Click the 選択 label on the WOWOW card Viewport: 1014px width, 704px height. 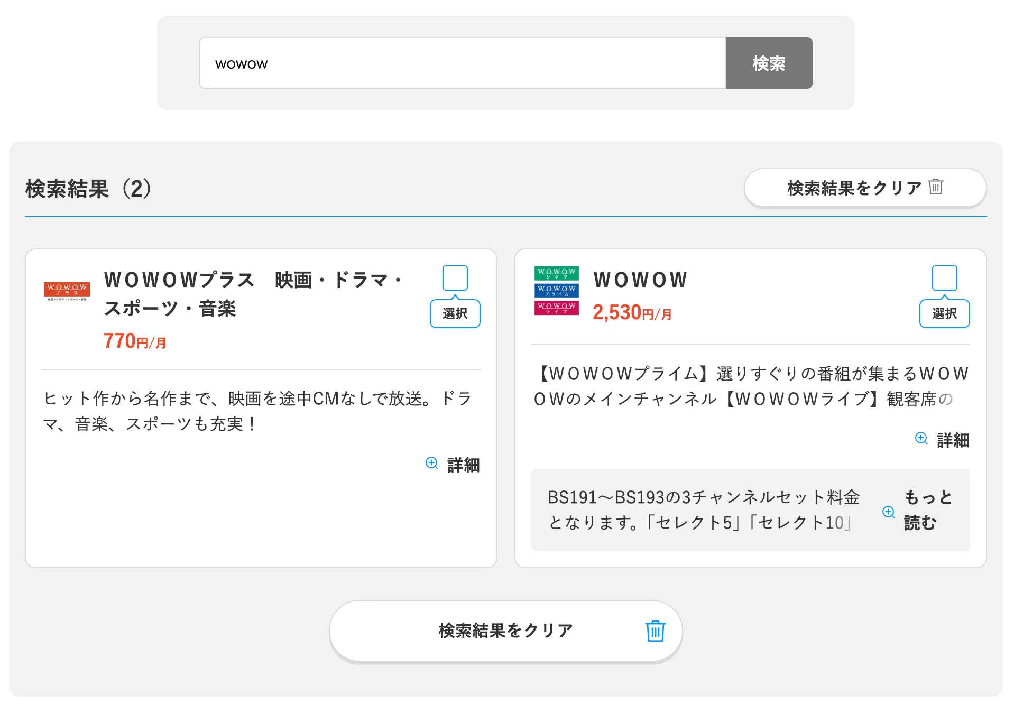click(x=944, y=313)
